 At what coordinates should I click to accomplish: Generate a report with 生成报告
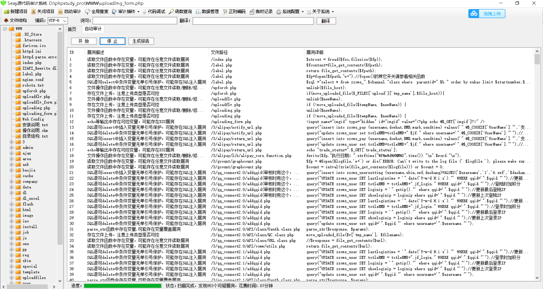coord(141,41)
